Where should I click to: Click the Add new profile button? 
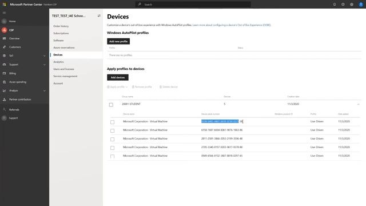[x=118, y=41]
